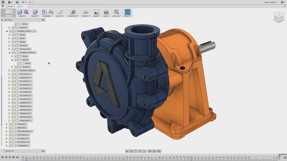
Task: Click the Viewports layout icon
Action: click(159, 151)
